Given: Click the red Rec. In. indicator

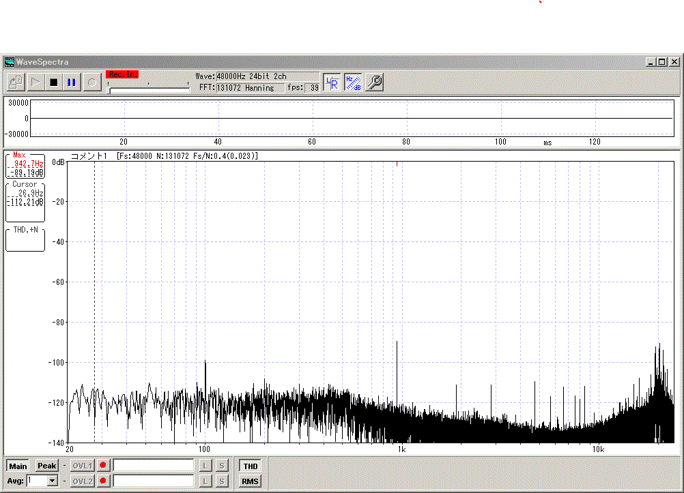Looking at the screenshot, I should pos(122,74).
